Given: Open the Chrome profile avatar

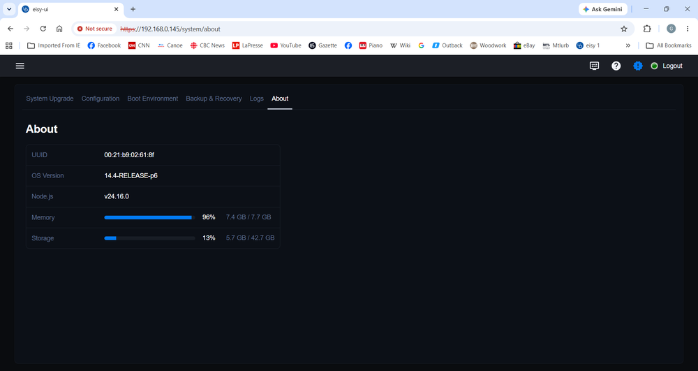Looking at the screenshot, I should (x=671, y=29).
